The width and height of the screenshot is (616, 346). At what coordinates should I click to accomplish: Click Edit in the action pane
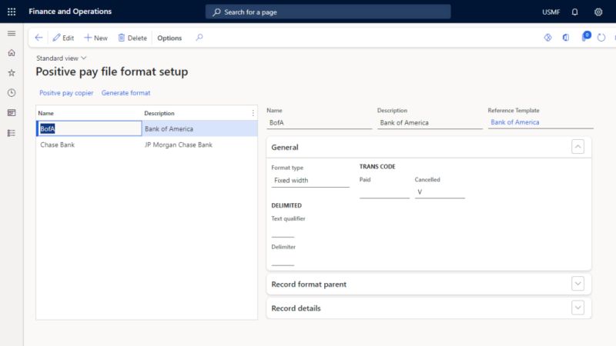[63, 38]
